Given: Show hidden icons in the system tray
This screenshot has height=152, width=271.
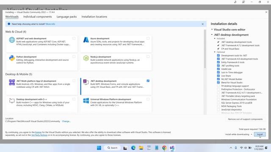Looking at the screenshot, I should tap(231, 148).
